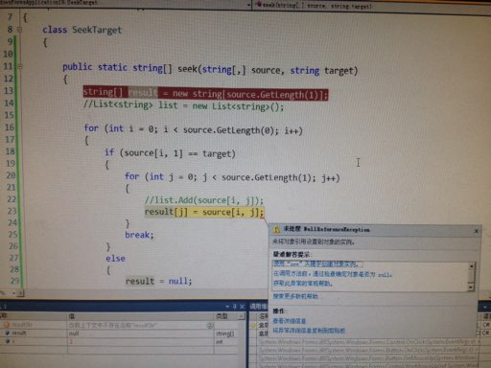Close the NullReferenceException helper popup
The height and width of the screenshot is (368, 491).
476,231
